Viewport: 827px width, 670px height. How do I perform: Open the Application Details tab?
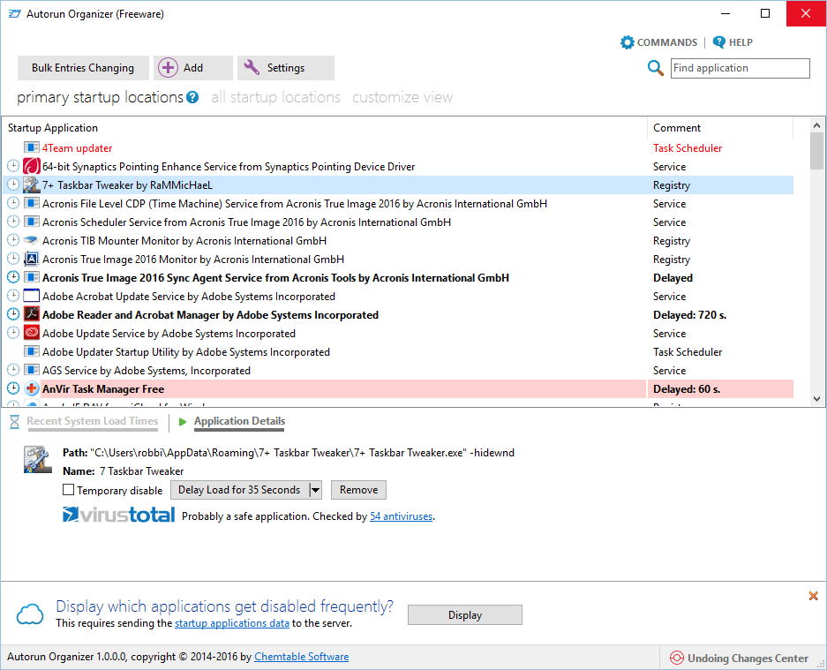239,421
